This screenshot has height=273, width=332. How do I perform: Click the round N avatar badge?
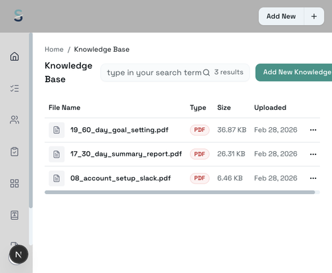[x=19, y=254]
